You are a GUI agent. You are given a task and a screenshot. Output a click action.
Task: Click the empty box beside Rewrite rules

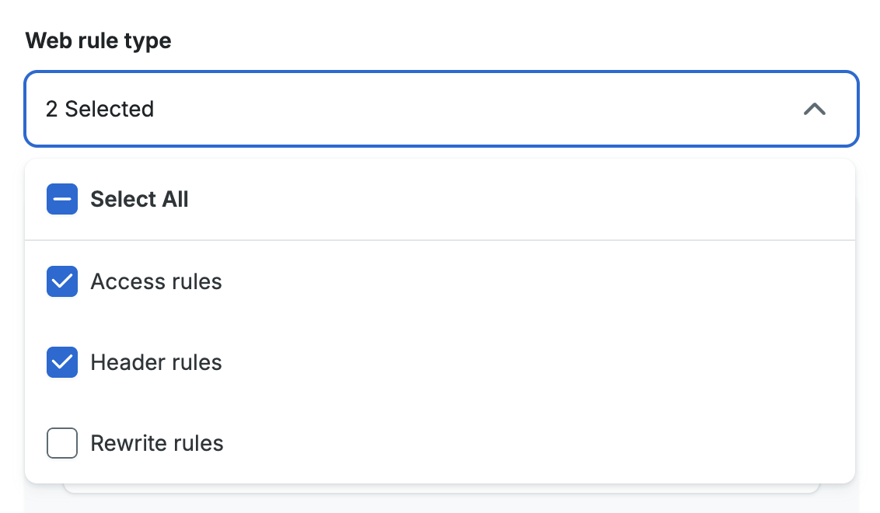click(x=62, y=444)
